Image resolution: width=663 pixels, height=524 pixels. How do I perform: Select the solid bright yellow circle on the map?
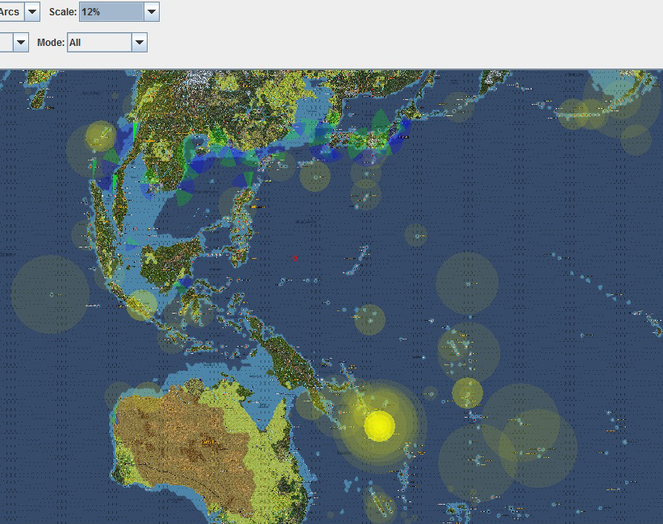(x=379, y=426)
